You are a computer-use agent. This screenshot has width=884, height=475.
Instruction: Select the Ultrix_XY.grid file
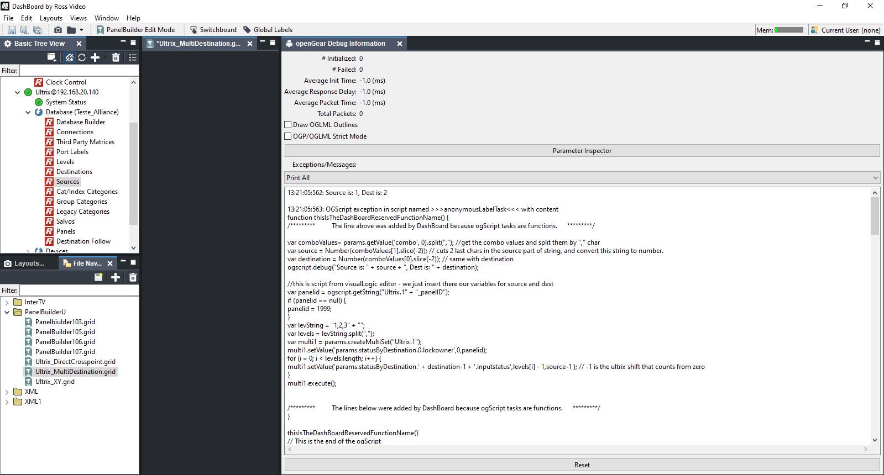pyautogui.click(x=55, y=382)
